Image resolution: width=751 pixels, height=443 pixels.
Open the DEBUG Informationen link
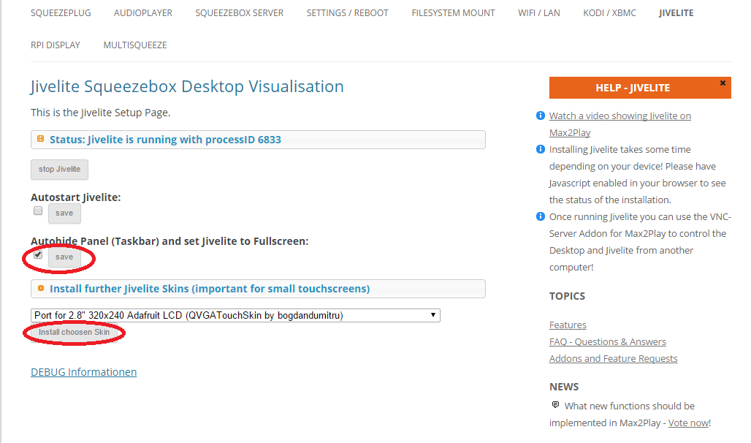(84, 372)
